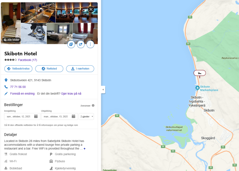Click the save to collection icon
This screenshot has height=171, width=239.
71,45
